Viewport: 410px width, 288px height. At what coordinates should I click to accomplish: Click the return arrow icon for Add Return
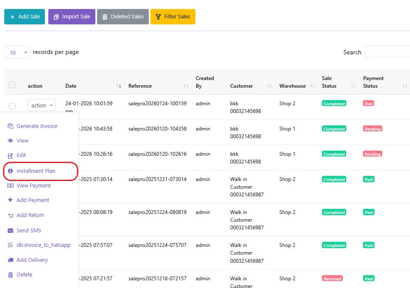(11, 215)
